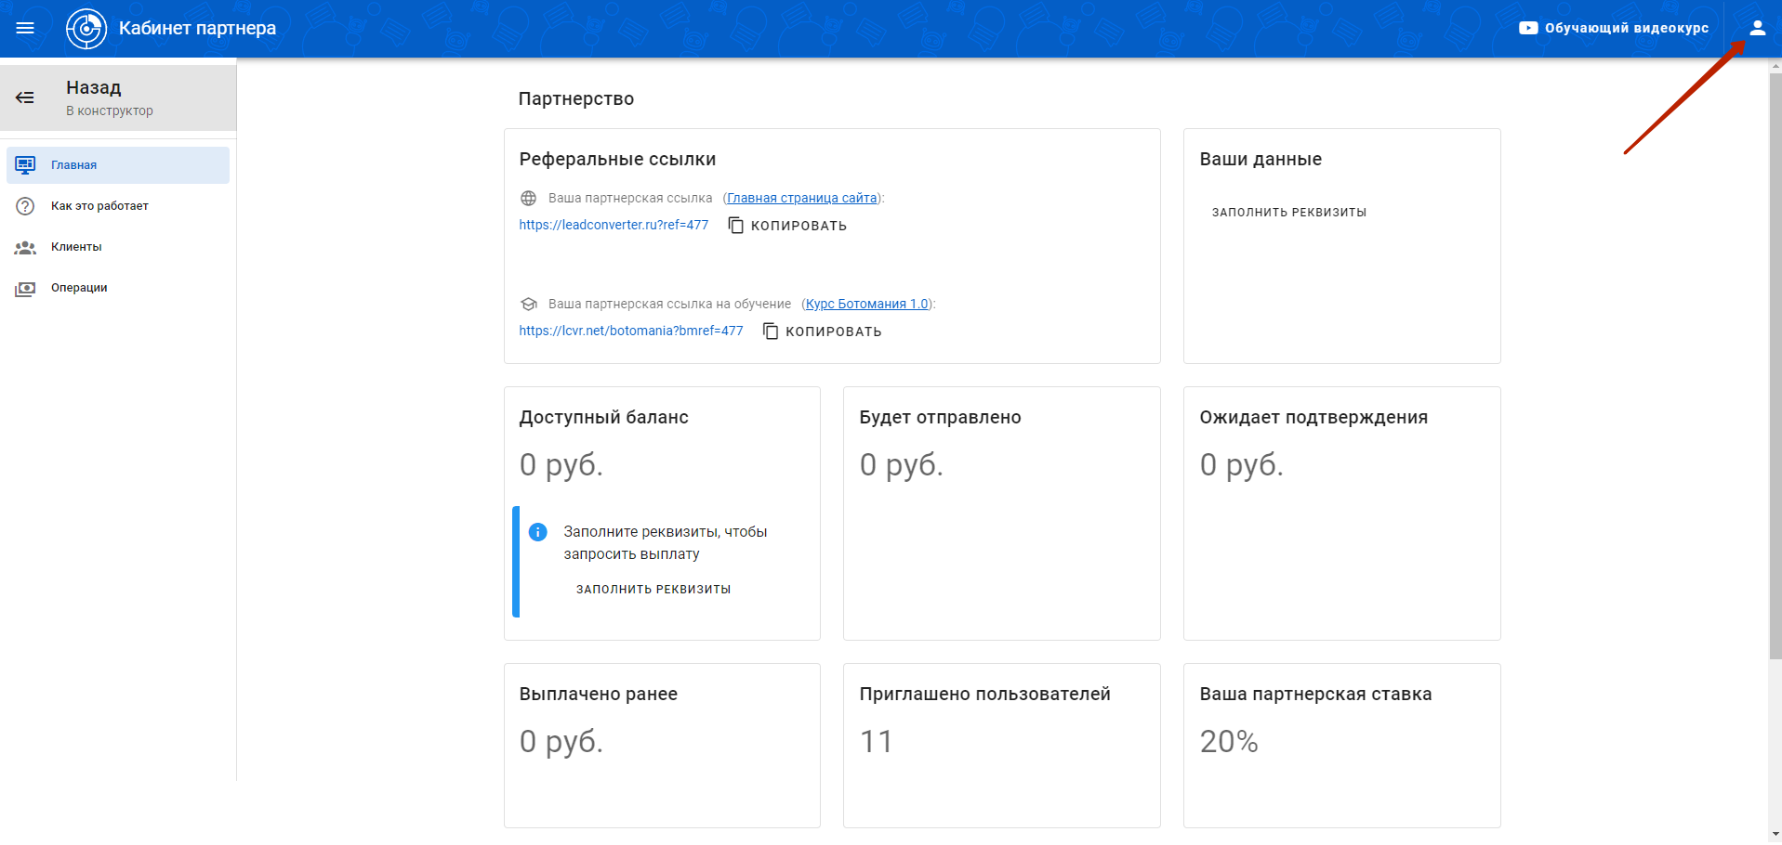The image size is (1782, 845).
Task: Go to Операции menu item
Action: tap(79, 288)
